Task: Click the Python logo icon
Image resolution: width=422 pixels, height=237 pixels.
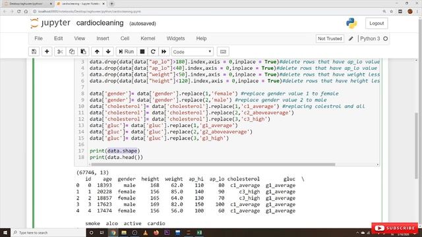Action: [351, 24]
